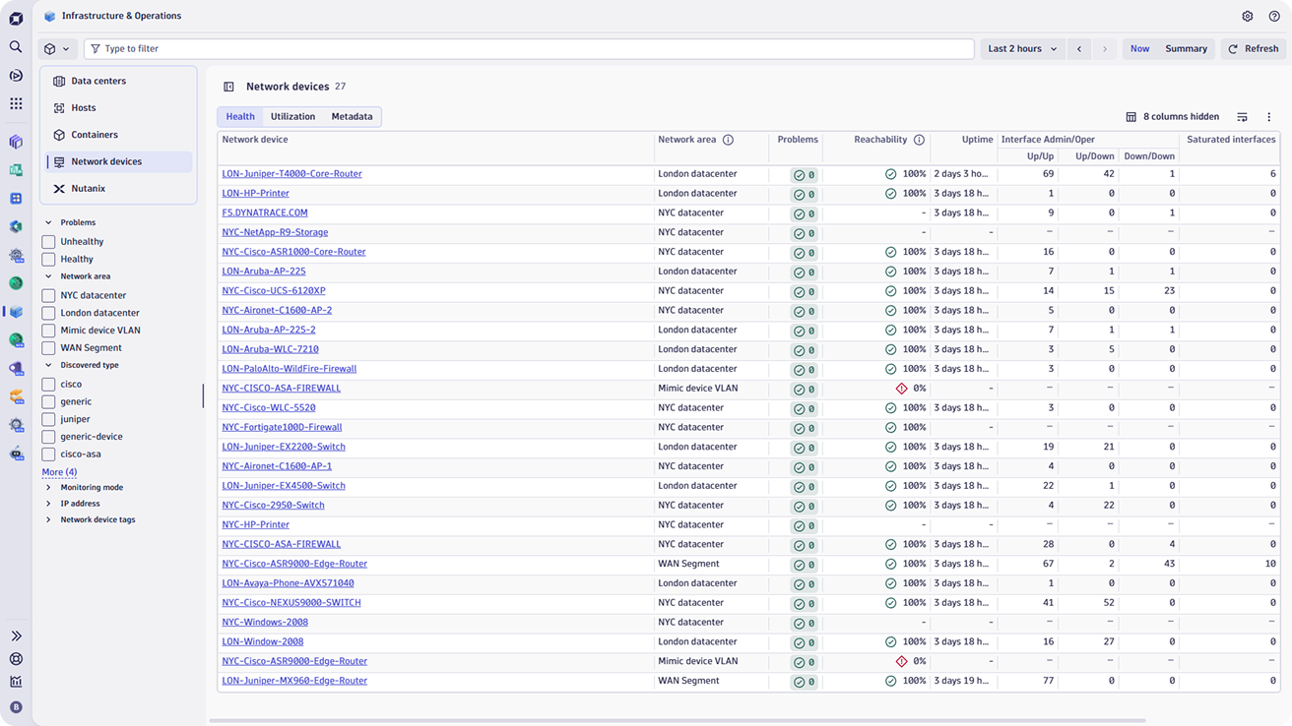
Task: Open settings gear icon at top right
Action: pos(1247,16)
